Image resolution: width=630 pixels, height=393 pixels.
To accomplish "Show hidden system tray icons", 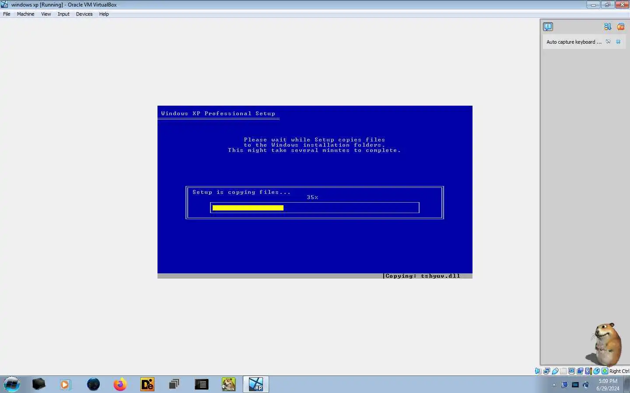I will [x=554, y=385].
